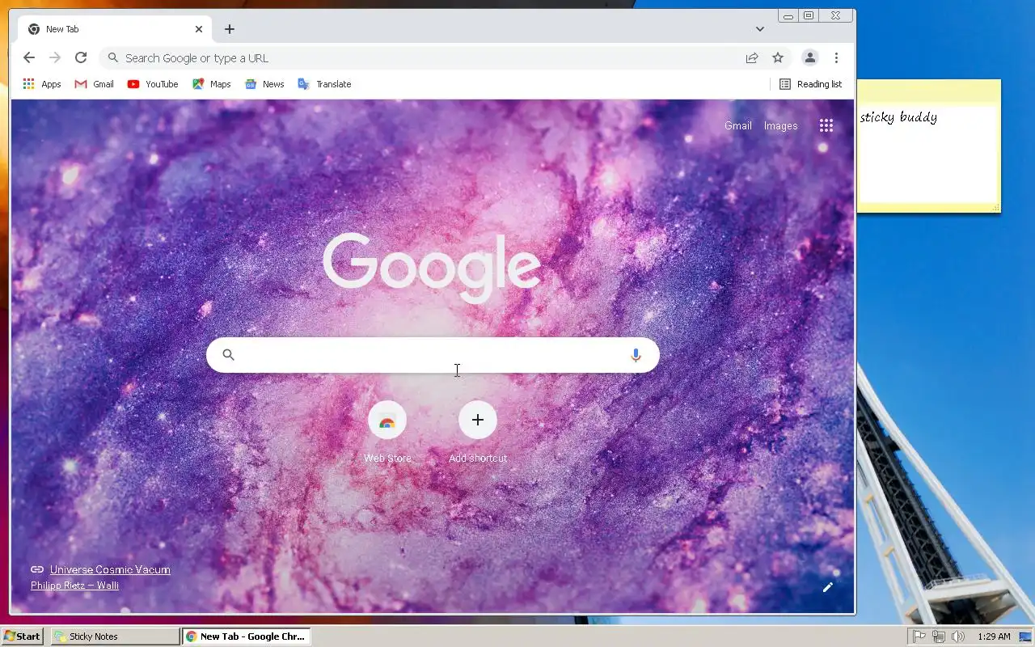Open the Philipp Rietz — Walli credit link
Image resolution: width=1035 pixels, height=647 pixels.
tap(74, 586)
